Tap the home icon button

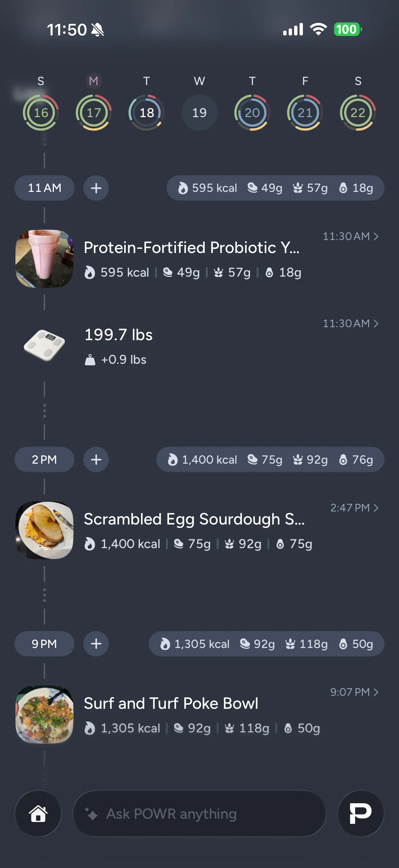click(x=38, y=814)
